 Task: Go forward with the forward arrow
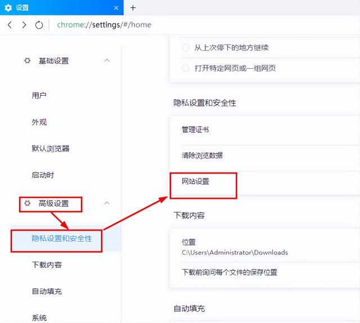(24, 25)
